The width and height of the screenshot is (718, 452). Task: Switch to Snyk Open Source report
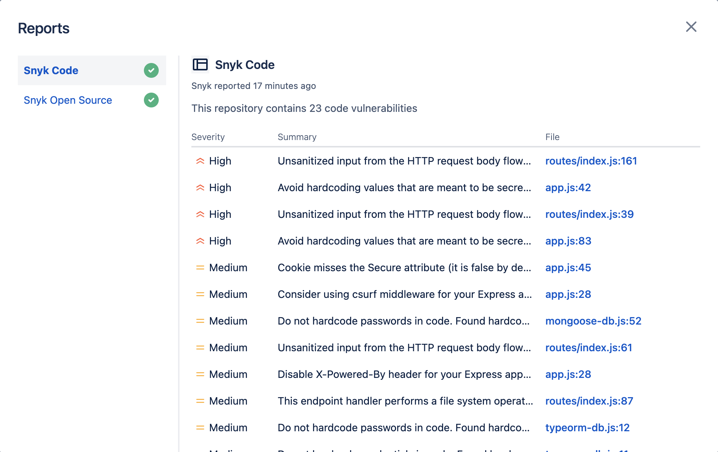click(68, 100)
